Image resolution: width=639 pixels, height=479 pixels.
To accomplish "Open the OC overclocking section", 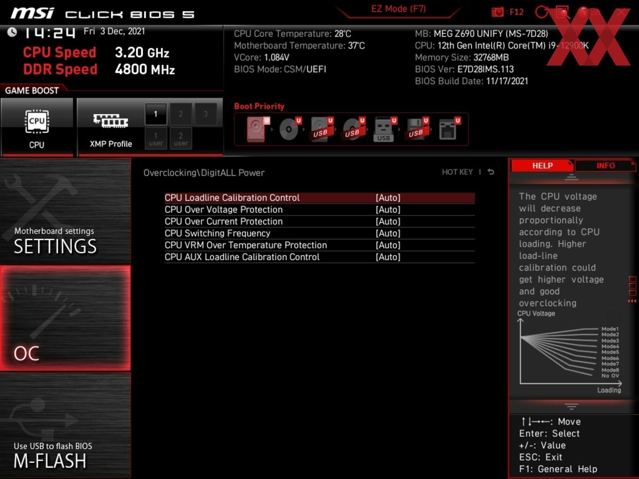I will 65,318.
